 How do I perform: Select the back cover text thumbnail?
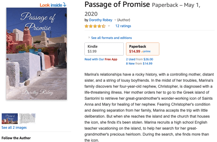[27, 118]
